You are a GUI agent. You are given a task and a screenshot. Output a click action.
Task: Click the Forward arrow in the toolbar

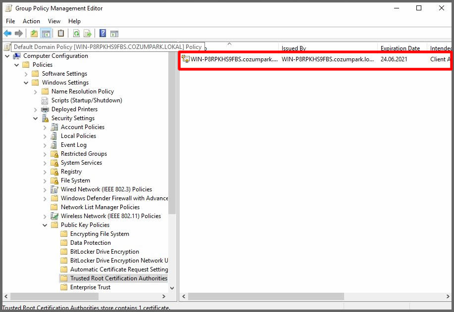click(x=18, y=34)
